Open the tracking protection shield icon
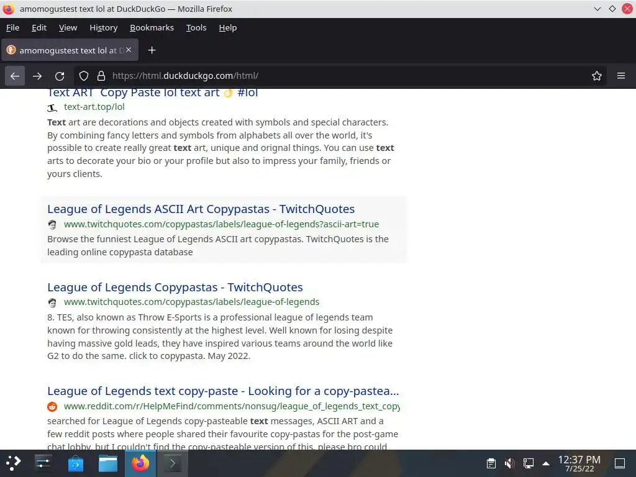 coord(84,76)
